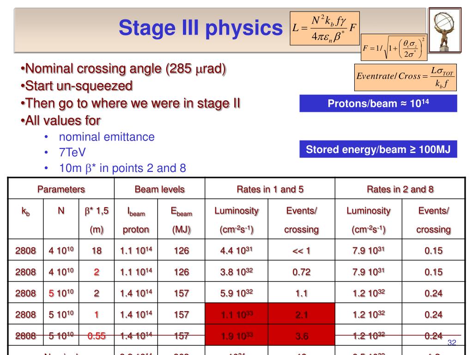Click the 'β* 1,5 (m)' column header
Image resolution: width=473 pixels, height=355 pixels.
click(97, 219)
